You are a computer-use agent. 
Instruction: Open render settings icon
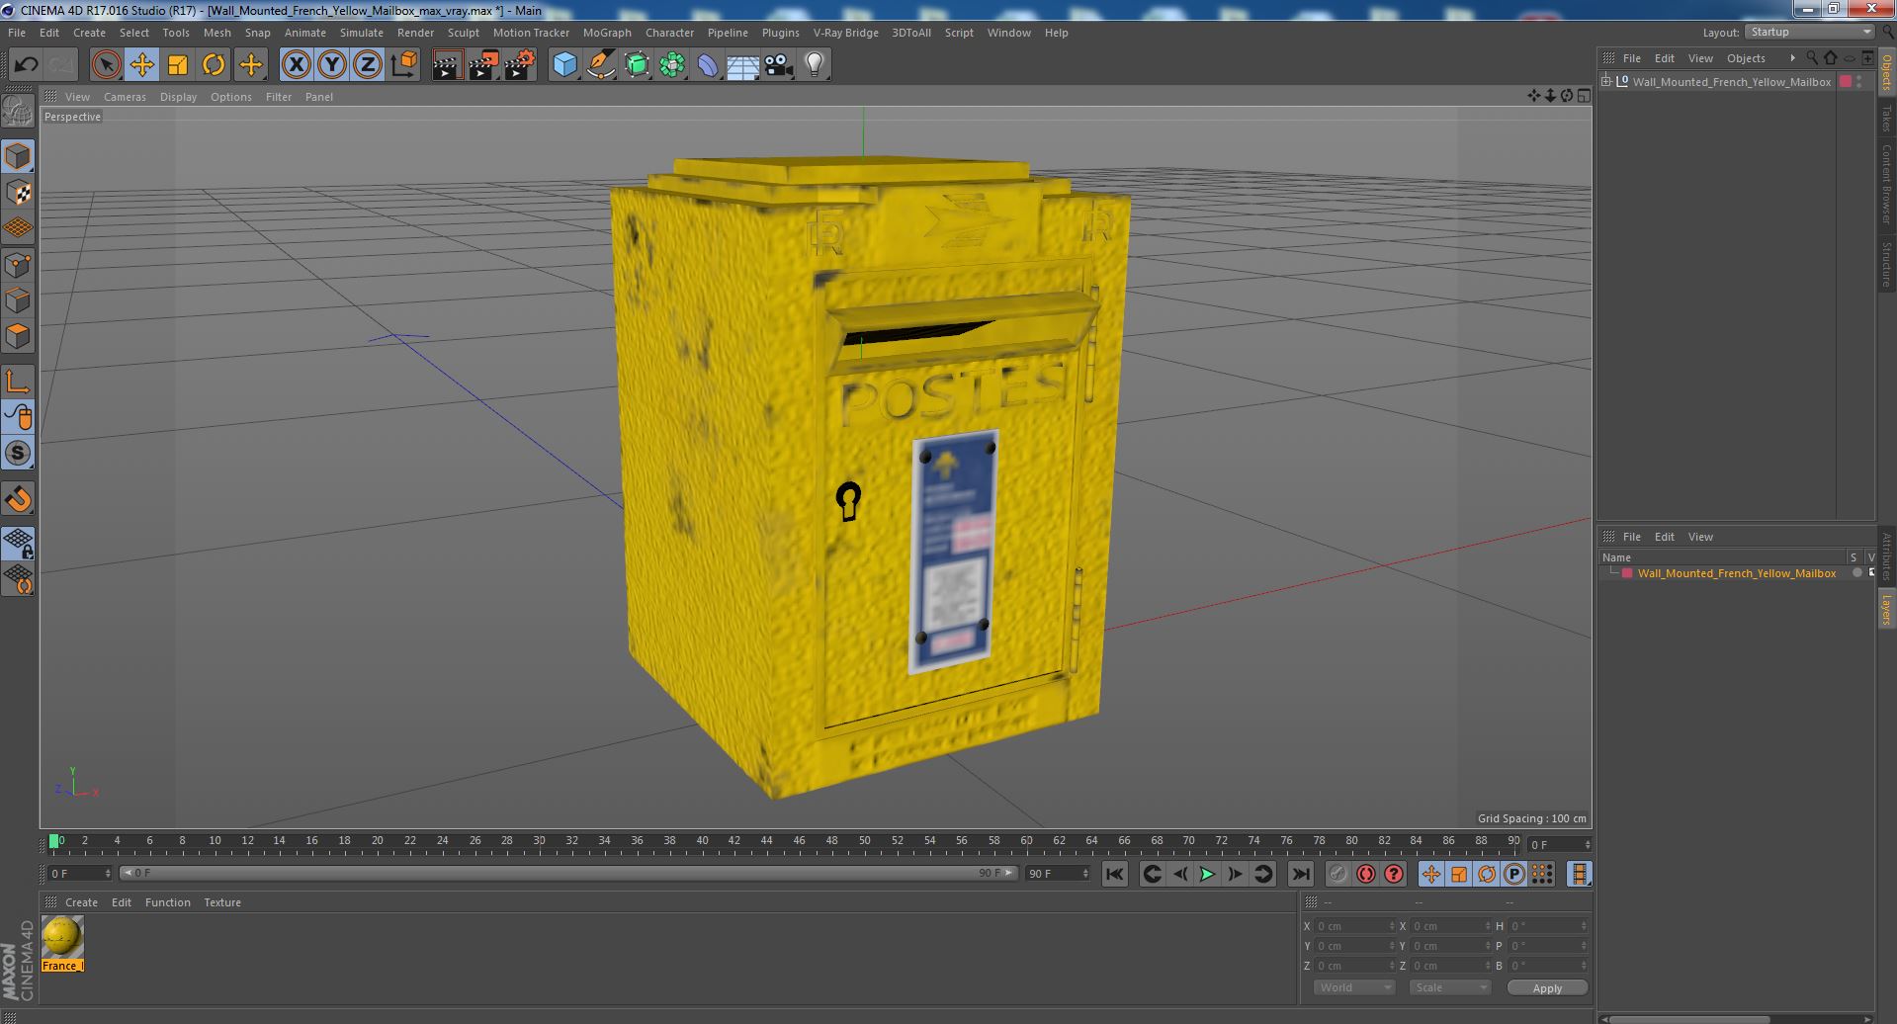[520, 65]
